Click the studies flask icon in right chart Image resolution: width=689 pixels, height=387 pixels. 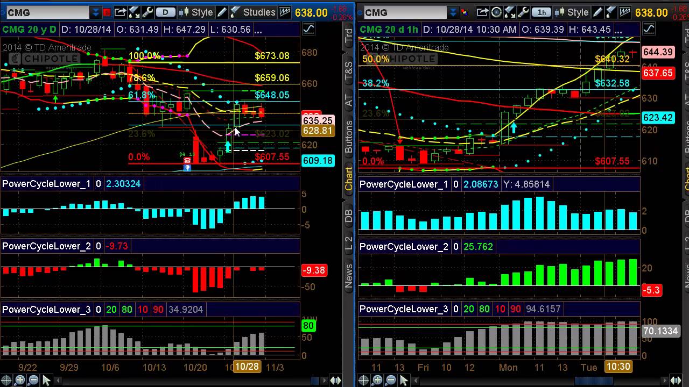(611, 12)
